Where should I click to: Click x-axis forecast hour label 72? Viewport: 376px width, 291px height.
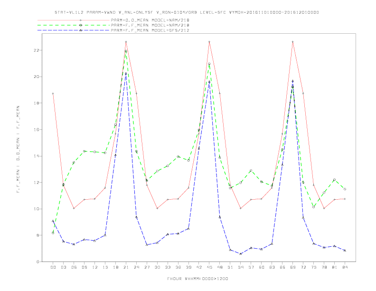(303, 267)
